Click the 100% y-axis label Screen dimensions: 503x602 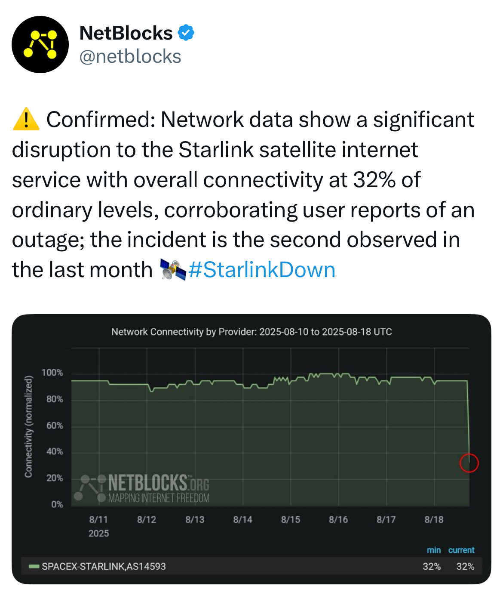(52, 373)
